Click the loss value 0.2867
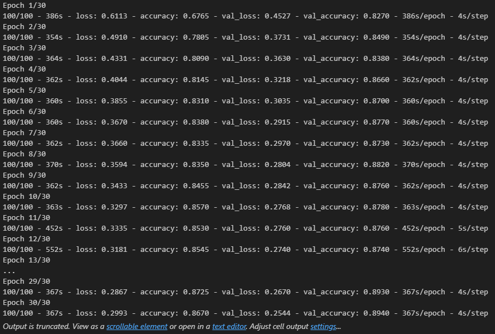Image resolution: width=495 pixels, height=334 pixels. [x=114, y=292]
